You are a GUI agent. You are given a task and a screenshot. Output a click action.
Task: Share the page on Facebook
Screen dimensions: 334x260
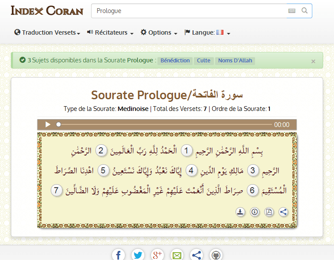pyautogui.click(x=118, y=255)
